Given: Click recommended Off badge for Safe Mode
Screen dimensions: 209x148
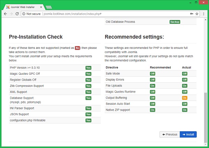Looking at the screenshot, I should (153, 74).
